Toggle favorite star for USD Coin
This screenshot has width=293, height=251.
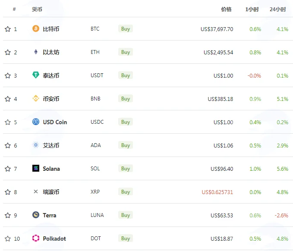[8, 122]
